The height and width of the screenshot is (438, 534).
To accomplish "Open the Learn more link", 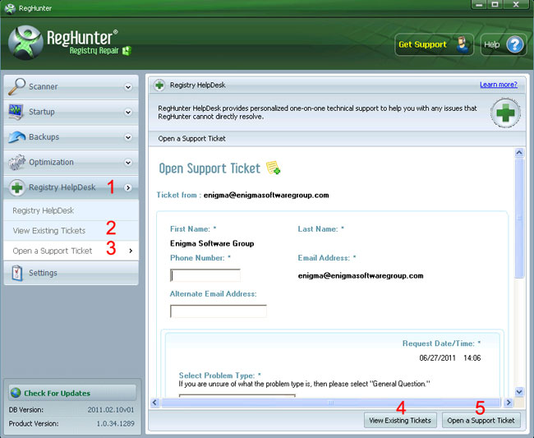I will click(x=498, y=85).
